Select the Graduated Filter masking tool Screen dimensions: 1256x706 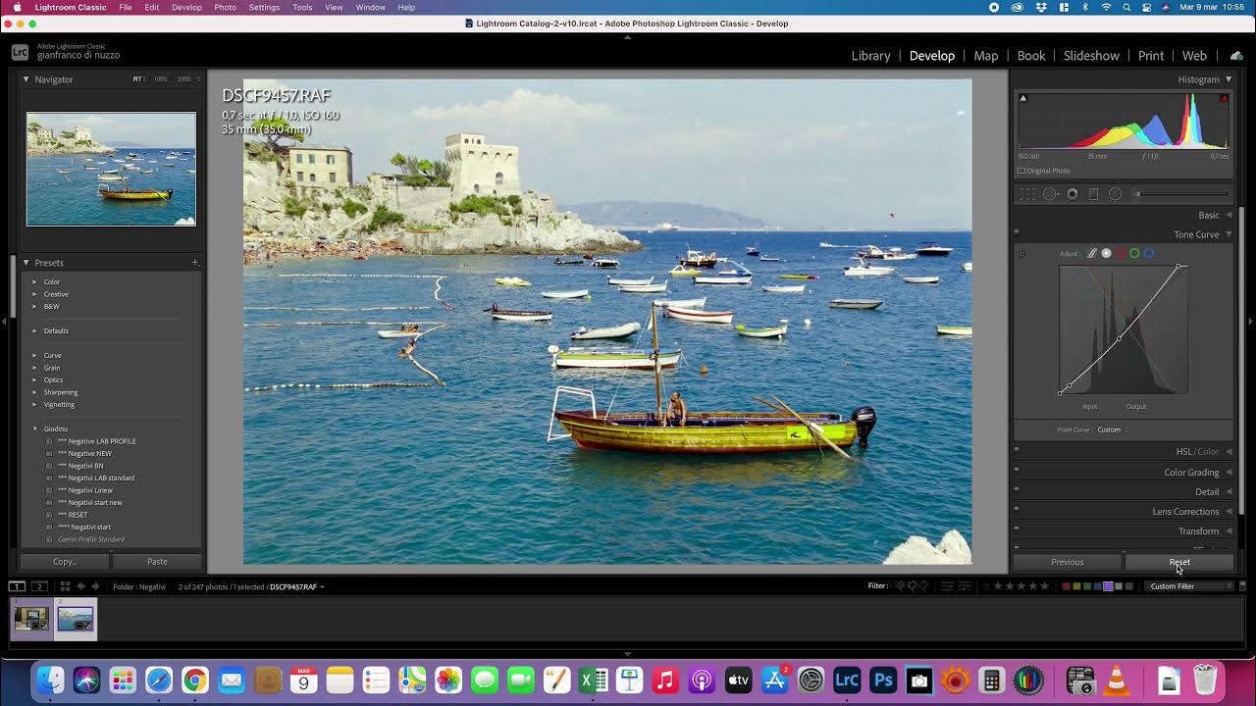pos(1094,194)
